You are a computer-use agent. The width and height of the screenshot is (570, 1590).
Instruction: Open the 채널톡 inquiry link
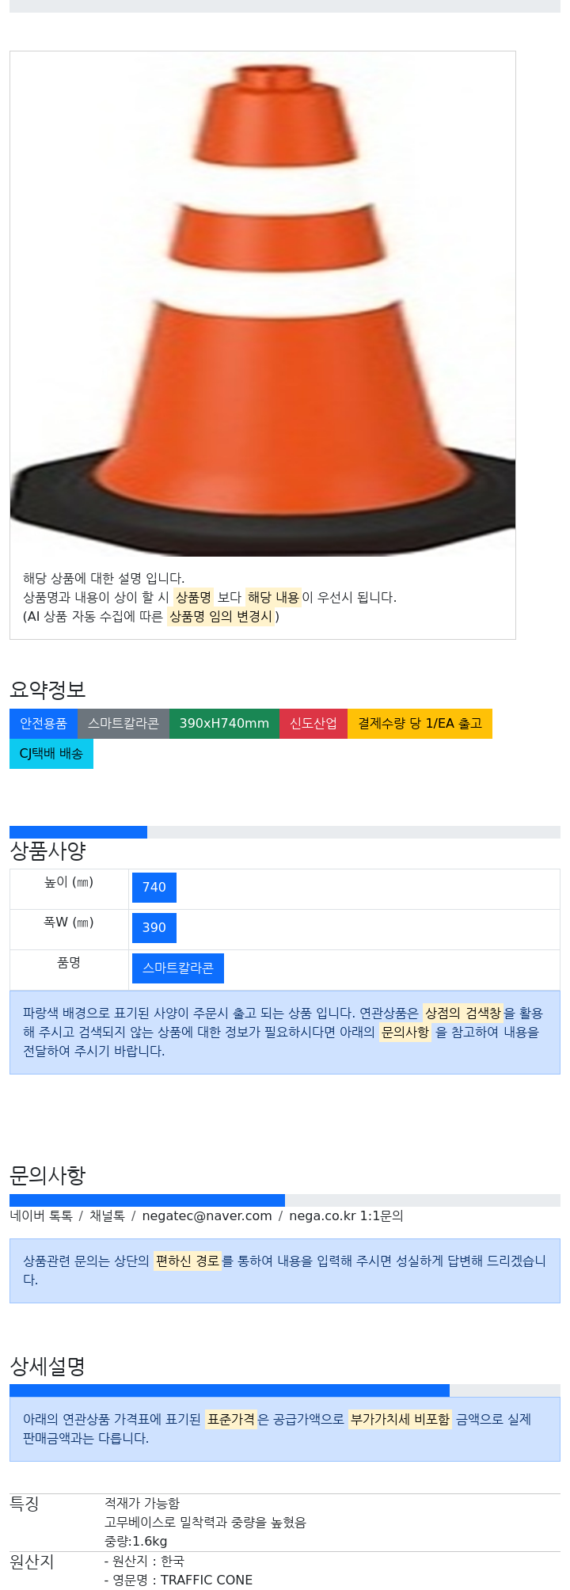107,1216
